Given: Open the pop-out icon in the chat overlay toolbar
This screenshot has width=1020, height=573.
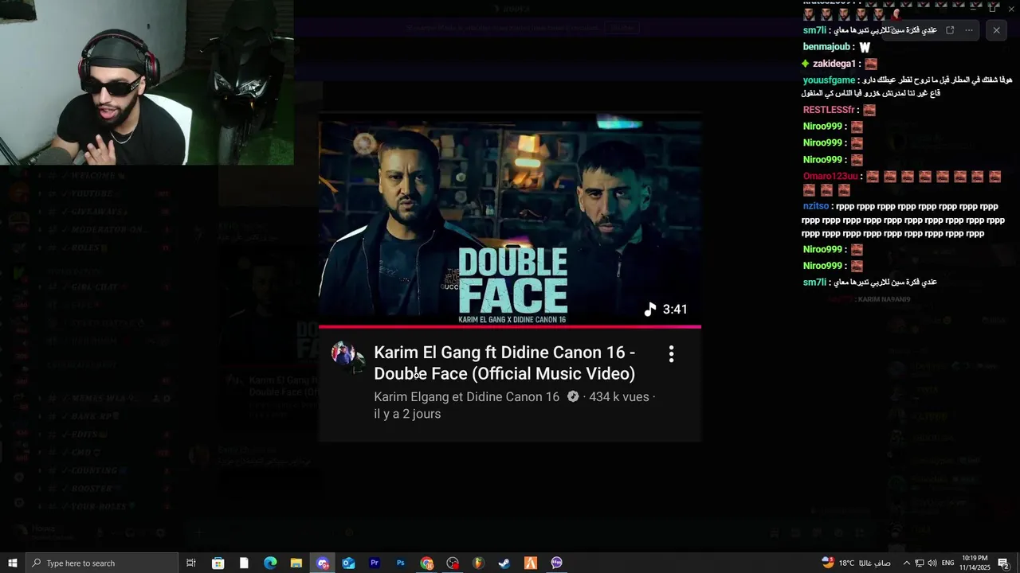Looking at the screenshot, I should coord(950,30).
